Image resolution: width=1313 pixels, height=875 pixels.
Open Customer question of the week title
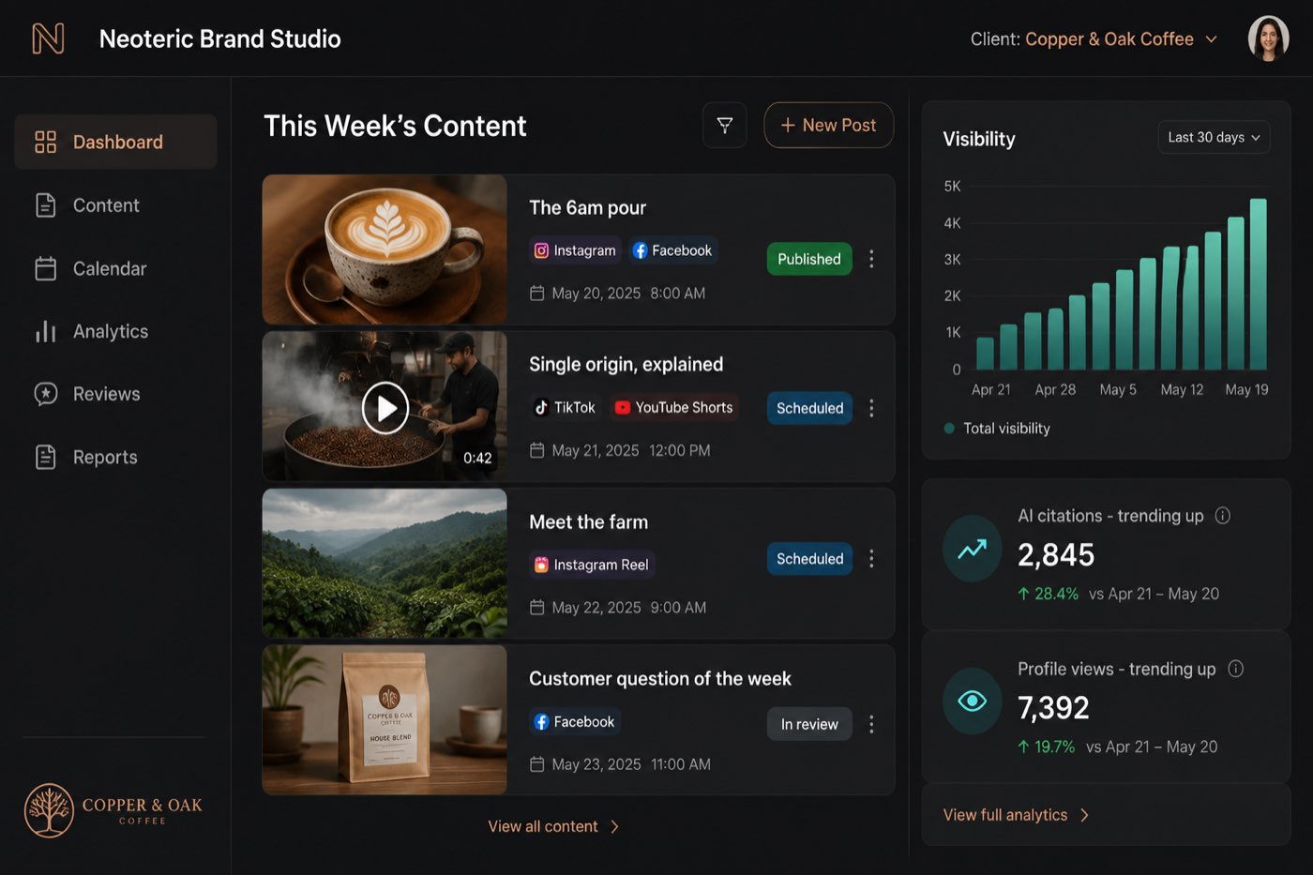click(x=659, y=678)
